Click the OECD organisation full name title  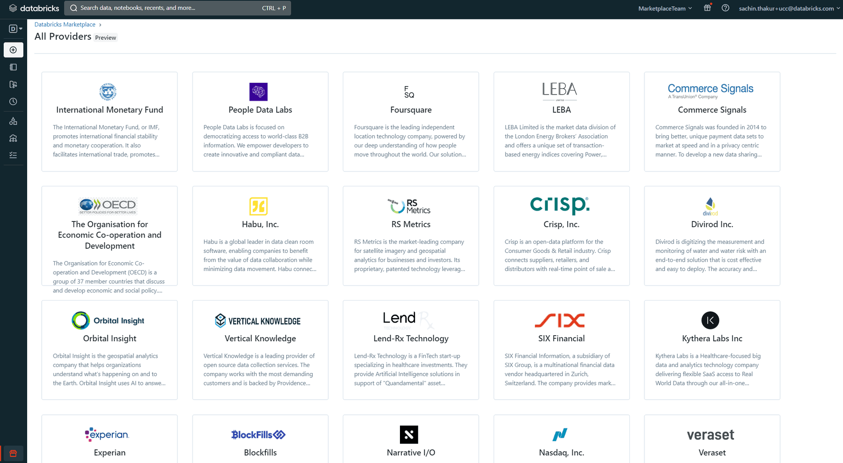click(110, 235)
